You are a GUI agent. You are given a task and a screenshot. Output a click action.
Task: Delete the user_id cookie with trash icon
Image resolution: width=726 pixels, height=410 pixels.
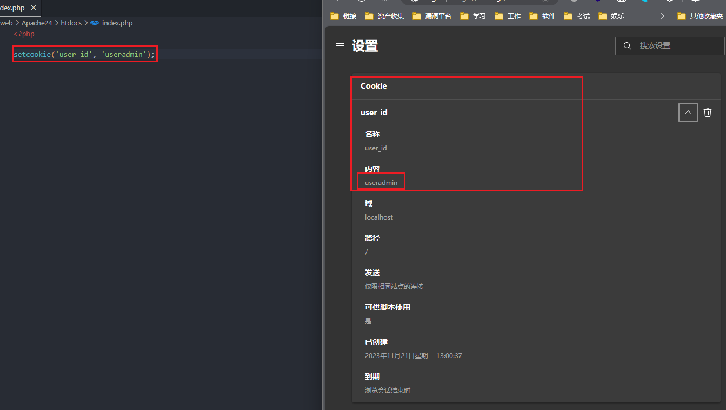coord(708,113)
